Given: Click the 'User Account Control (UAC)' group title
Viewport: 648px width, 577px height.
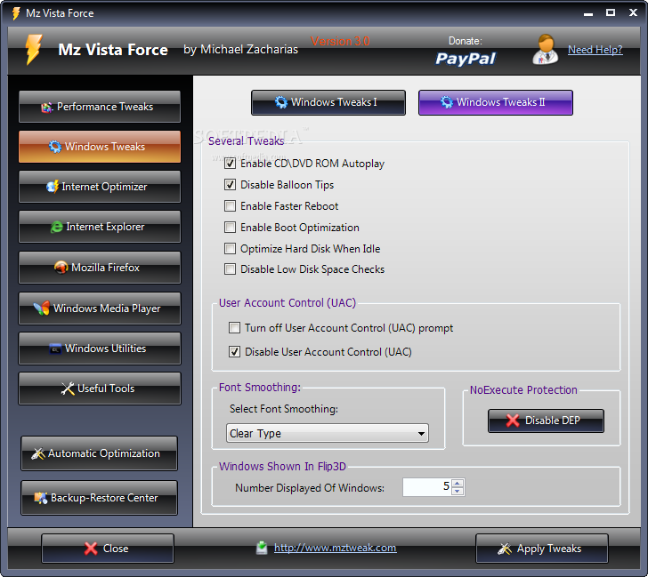Looking at the screenshot, I should coord(288,303).
